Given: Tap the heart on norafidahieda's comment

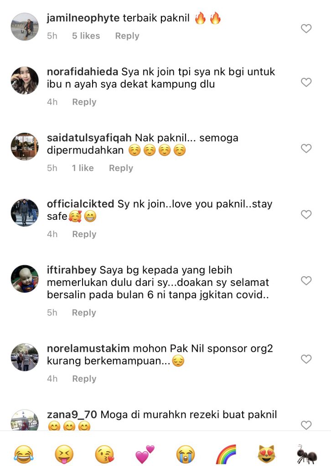Looking at the screenshot, I should point(306,82).
